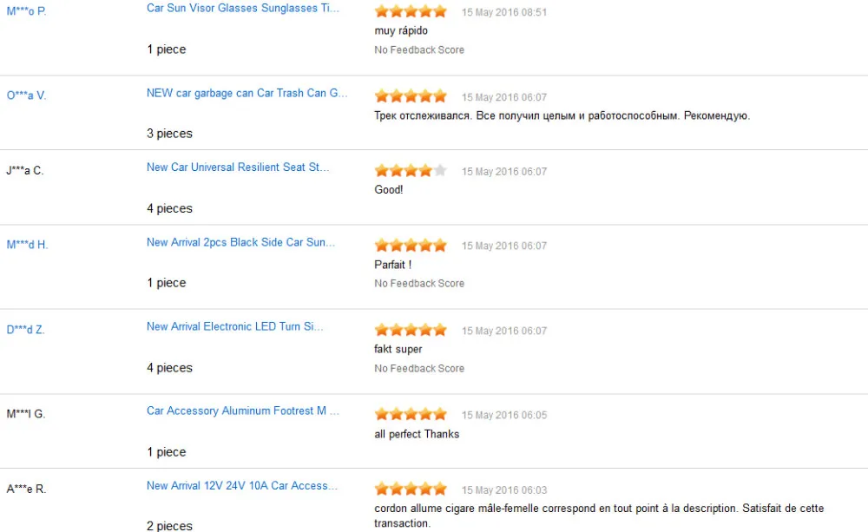Viewport: 868px width, 532px height.
Task: Click star rating of 'muy rápido' review
Action: 411,11
